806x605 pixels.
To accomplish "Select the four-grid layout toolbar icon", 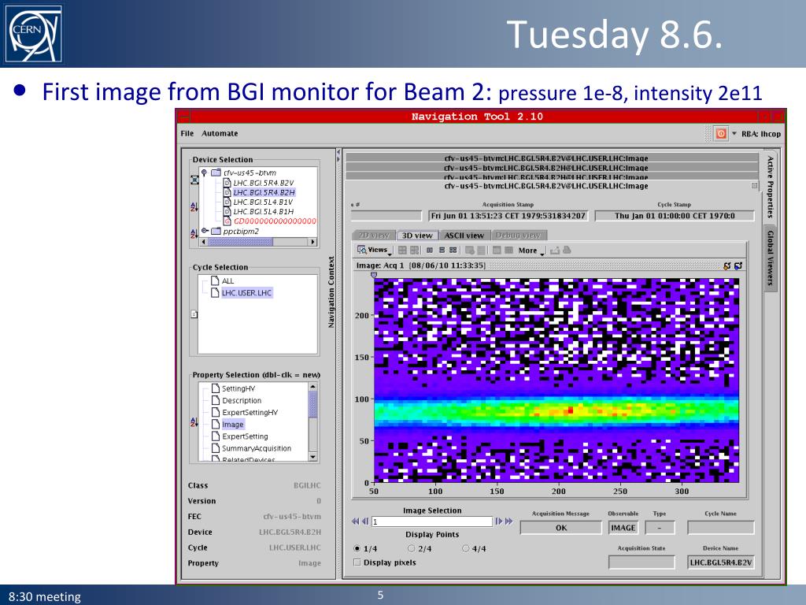I will pos(453,251).
